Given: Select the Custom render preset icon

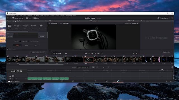Looking at the screenshot, I should tap(10, 26).
